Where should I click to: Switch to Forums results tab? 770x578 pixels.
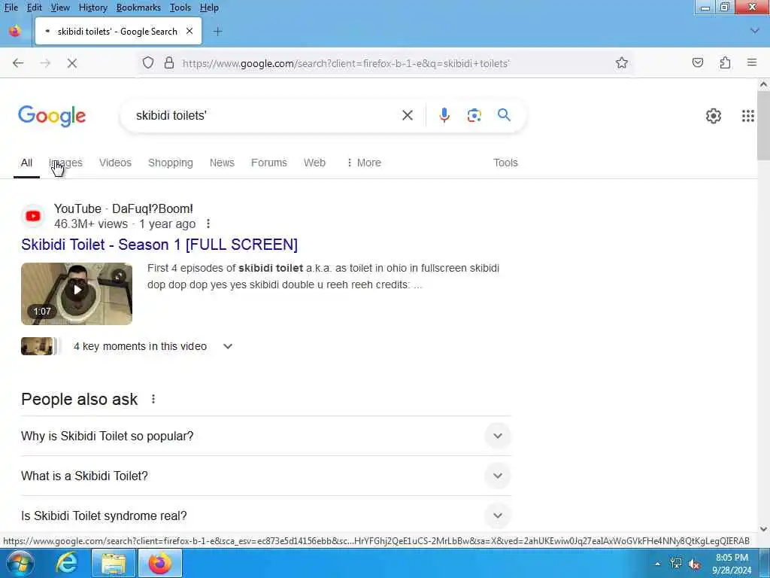click(269, 163)
